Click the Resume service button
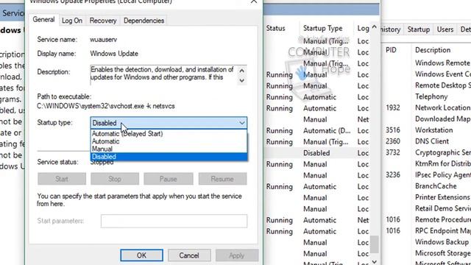Screen dimensions: 471x265 coord(222,179)
